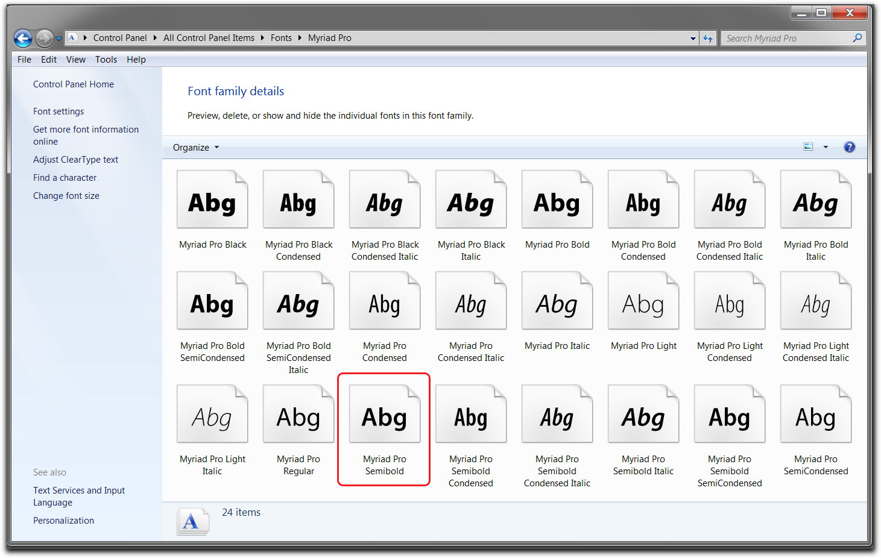
Task: Click the Change your view icon
Action: [808, 147]
